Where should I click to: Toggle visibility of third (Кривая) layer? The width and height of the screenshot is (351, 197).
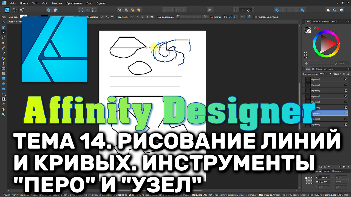(346, 91)
